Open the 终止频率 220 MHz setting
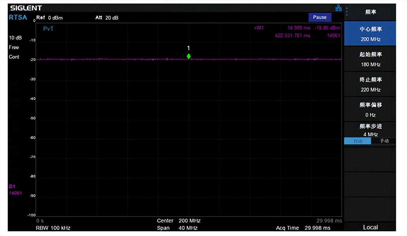This screenshot has width=407, height=236. [370, 84]
